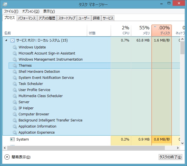Image resolution: width=187 pixels, height=166 pixels.
Task: Switch to the スタートアップ tab
Action: pos(67,18)
